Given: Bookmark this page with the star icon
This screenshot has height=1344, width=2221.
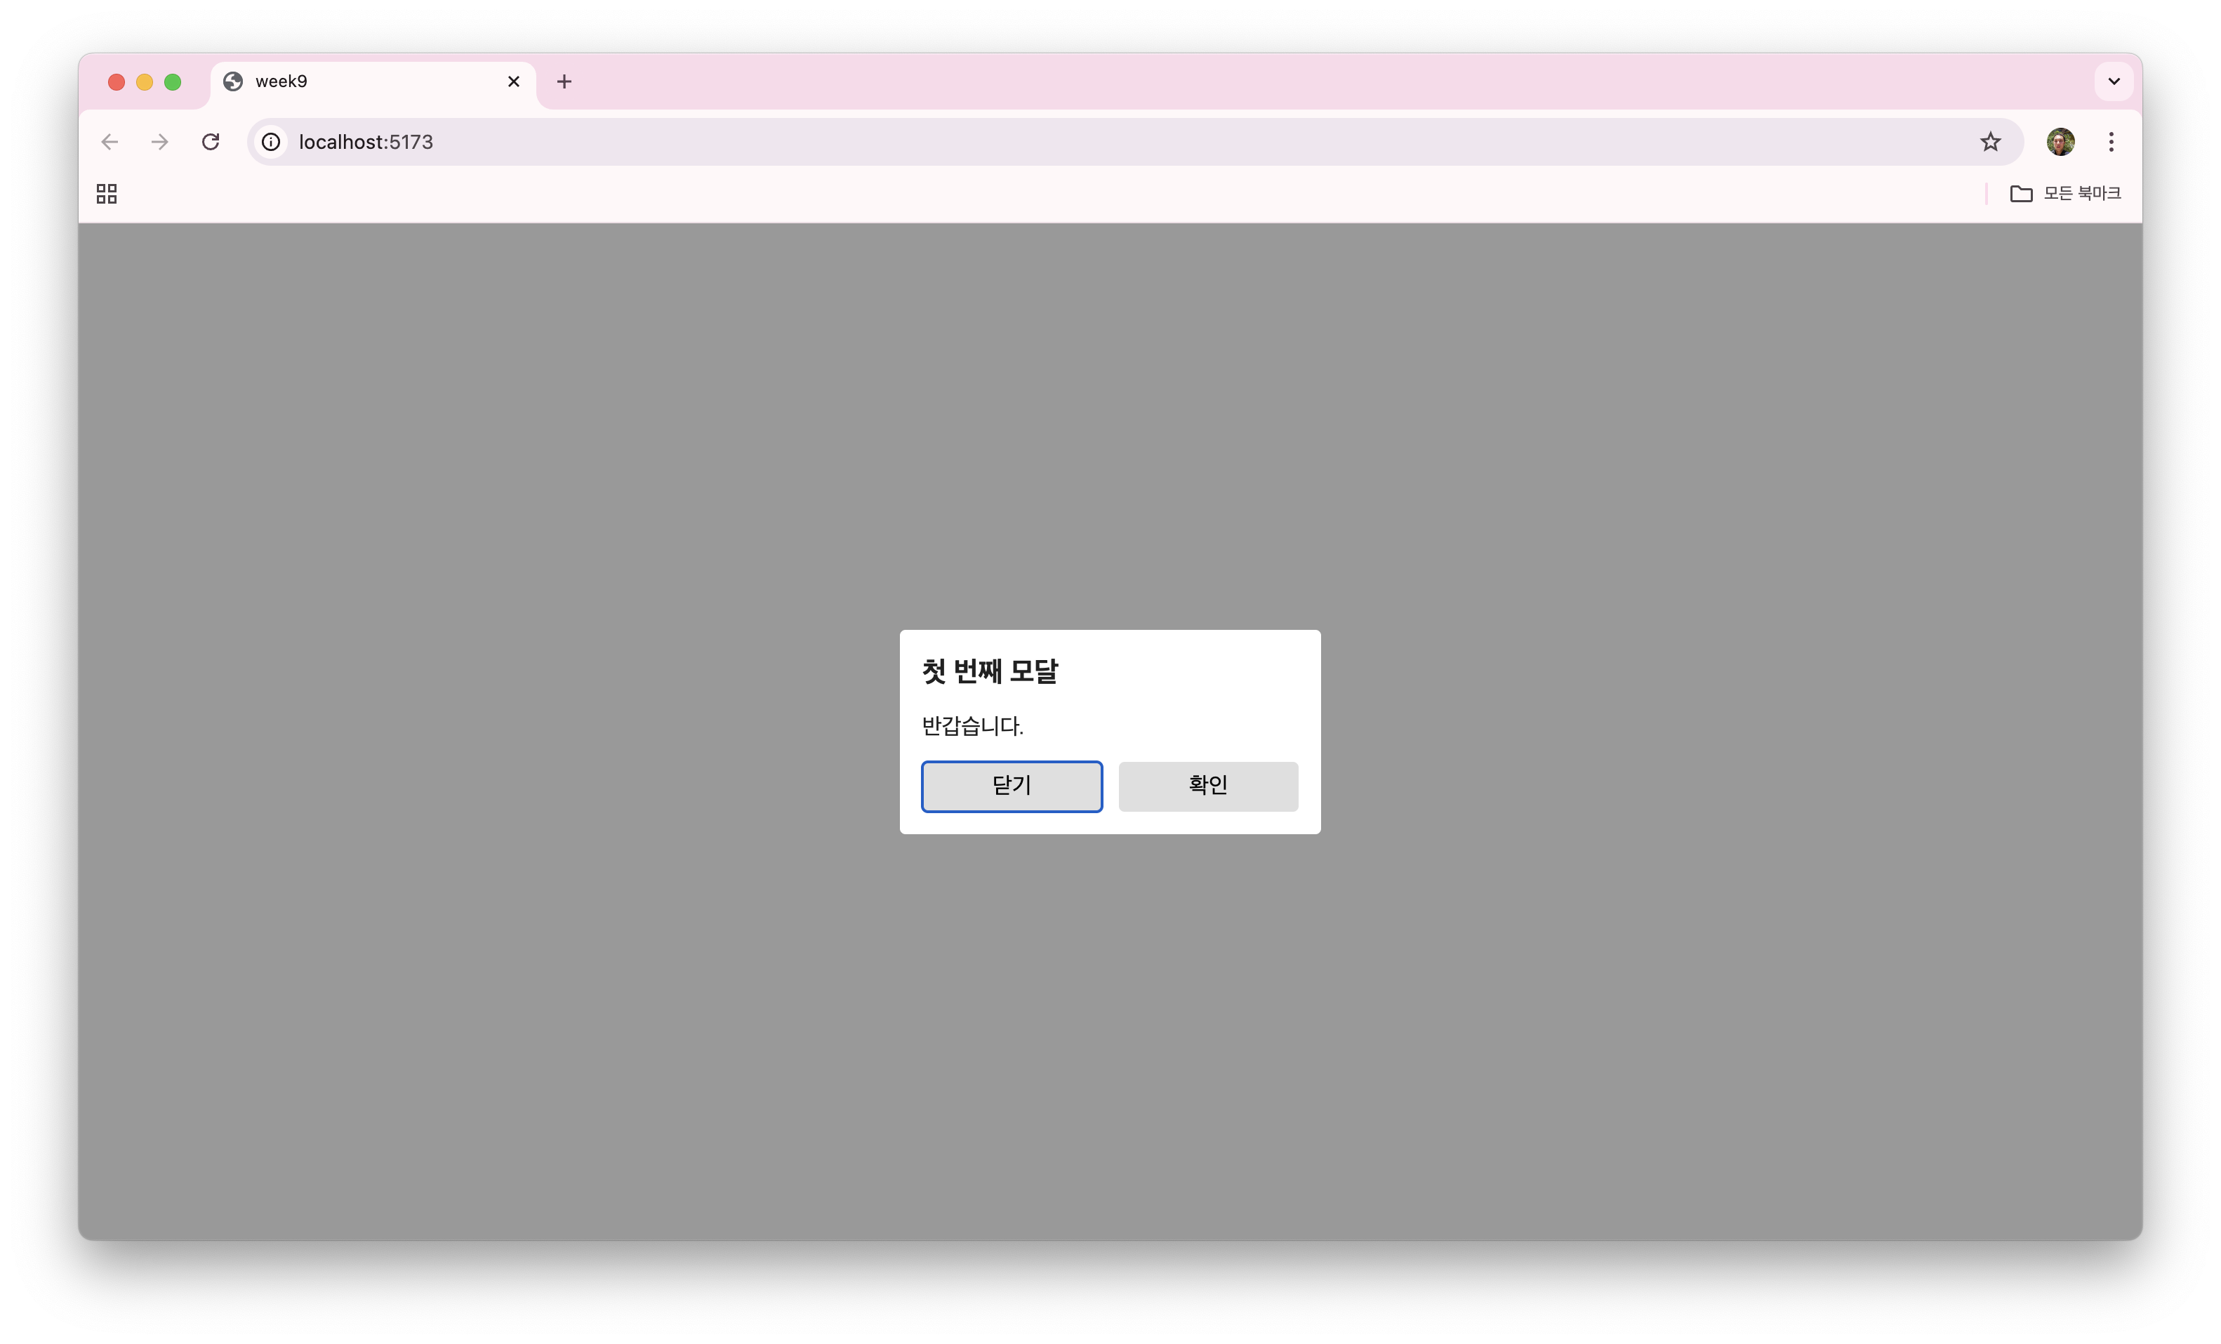Looking at the screenshot, I should coord(1990,142).
